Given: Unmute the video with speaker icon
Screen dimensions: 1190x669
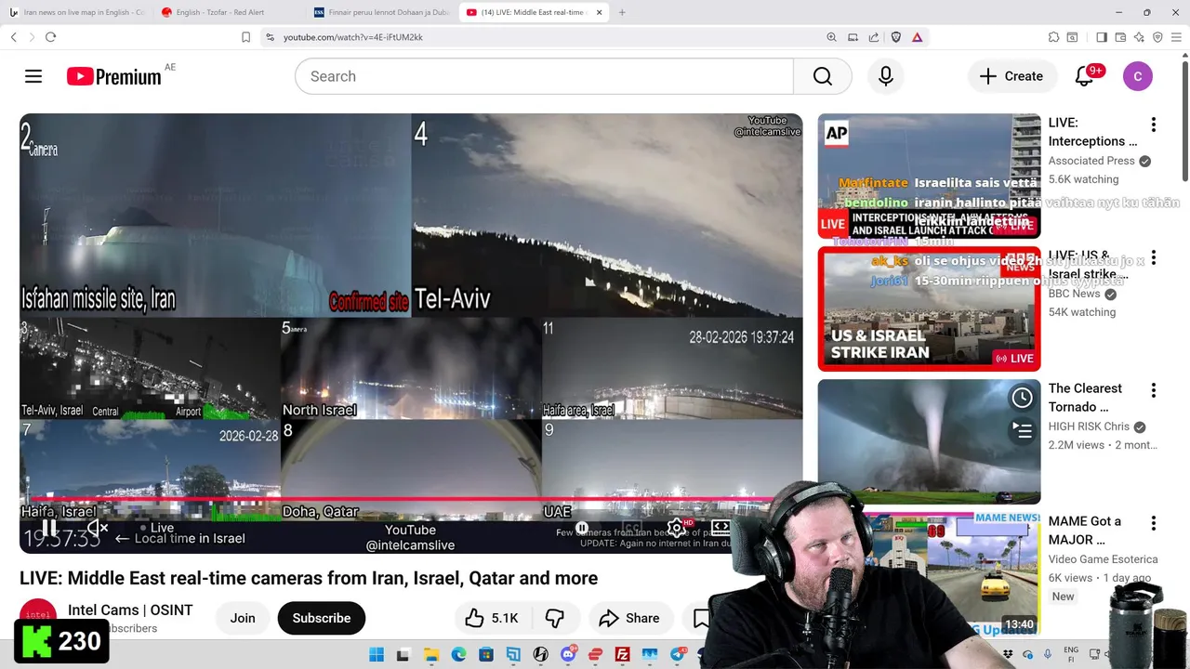Looking at the screenshot, I should (x=97, y=528).
